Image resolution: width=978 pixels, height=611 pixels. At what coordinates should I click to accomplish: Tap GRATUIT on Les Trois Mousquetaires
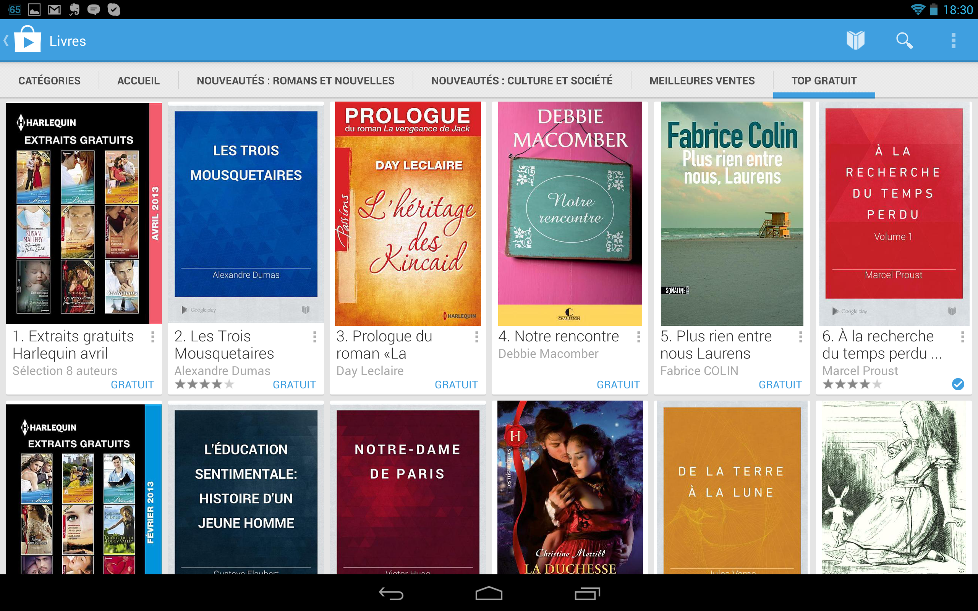(x=295, y=385)
